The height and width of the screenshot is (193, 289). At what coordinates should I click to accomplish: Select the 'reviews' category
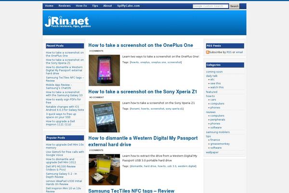(210, 112)
